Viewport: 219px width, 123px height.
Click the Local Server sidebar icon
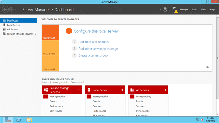pyautogui.click(x=4, y=25)
